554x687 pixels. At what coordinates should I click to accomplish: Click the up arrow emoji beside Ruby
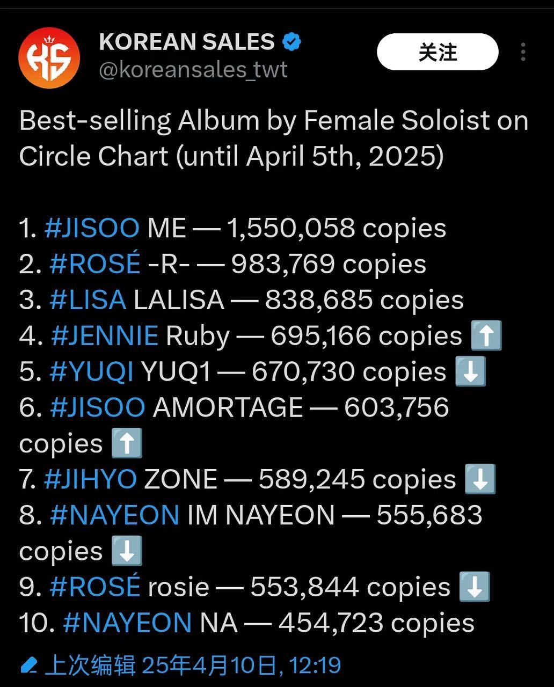(486, 335)
